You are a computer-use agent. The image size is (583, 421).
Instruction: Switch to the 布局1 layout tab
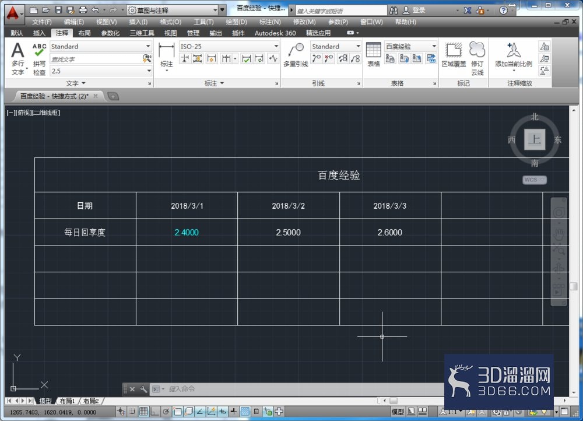67,401
